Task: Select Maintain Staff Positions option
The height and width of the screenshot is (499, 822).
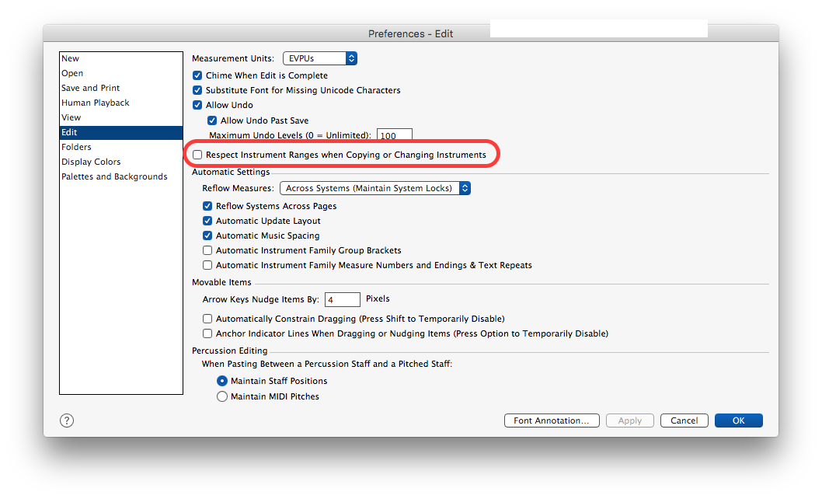Action: tap(222, 381)
